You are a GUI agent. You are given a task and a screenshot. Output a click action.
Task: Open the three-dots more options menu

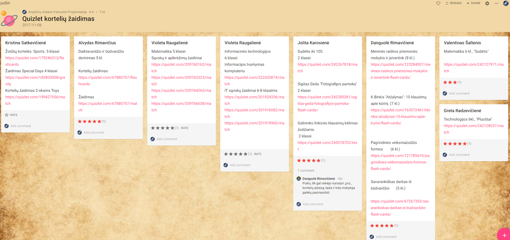pos(496,3)
